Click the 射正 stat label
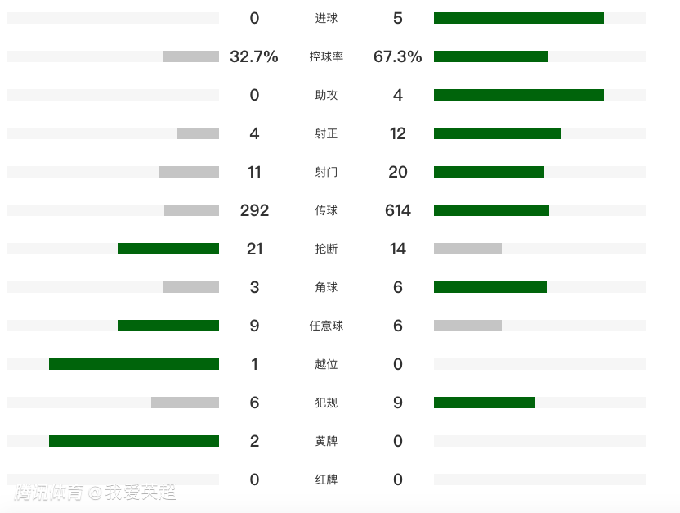Viewport: 680px width, 513px height. click(326, 133)
